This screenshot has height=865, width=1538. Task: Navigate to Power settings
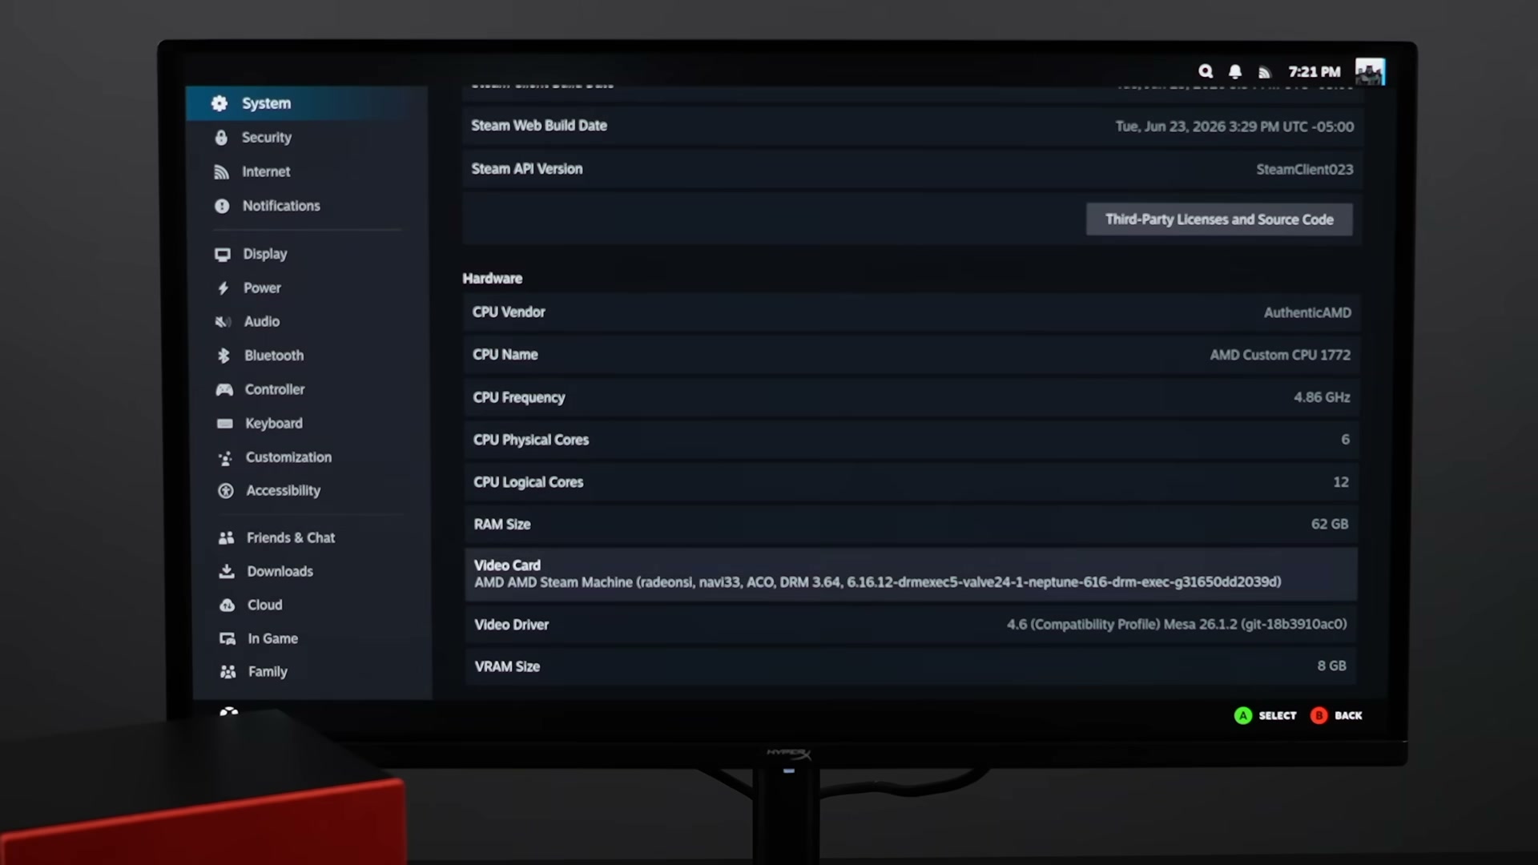coord(308,288)
